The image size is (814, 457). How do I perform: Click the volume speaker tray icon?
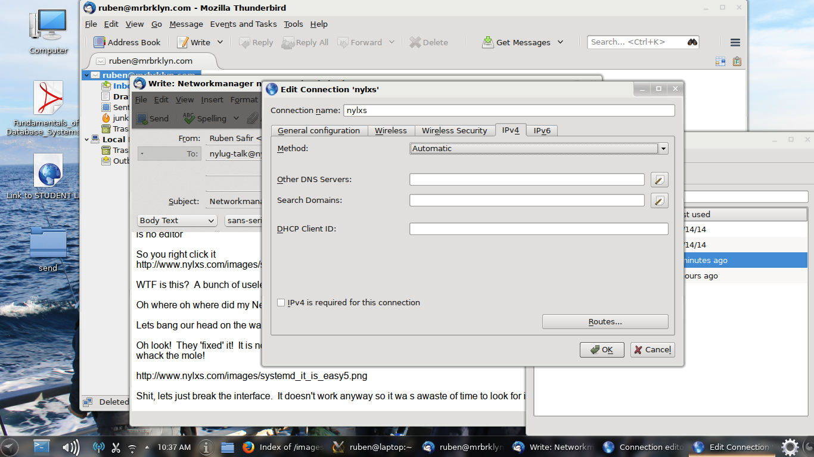pos(72,447)
